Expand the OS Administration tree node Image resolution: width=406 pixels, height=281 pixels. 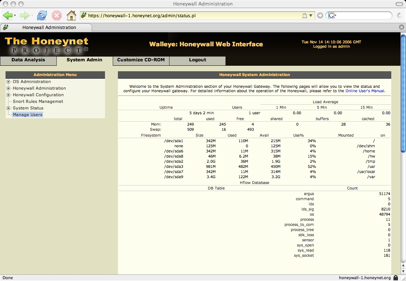click(x=8, y=82)
